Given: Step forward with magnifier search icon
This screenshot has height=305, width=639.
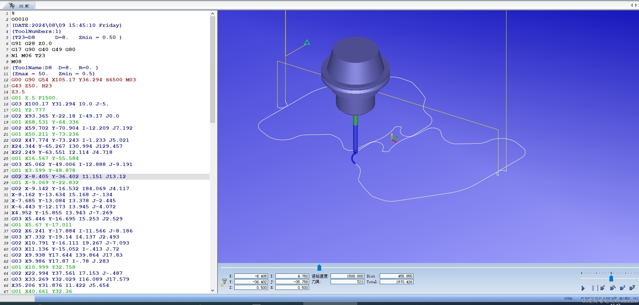Looking at the screenshot, I should click(613, 288).
